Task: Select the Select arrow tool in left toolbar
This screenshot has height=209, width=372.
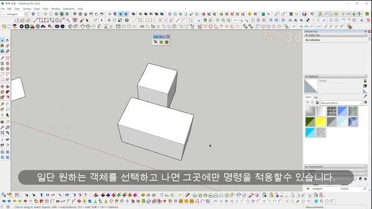Action: point(2,41)
